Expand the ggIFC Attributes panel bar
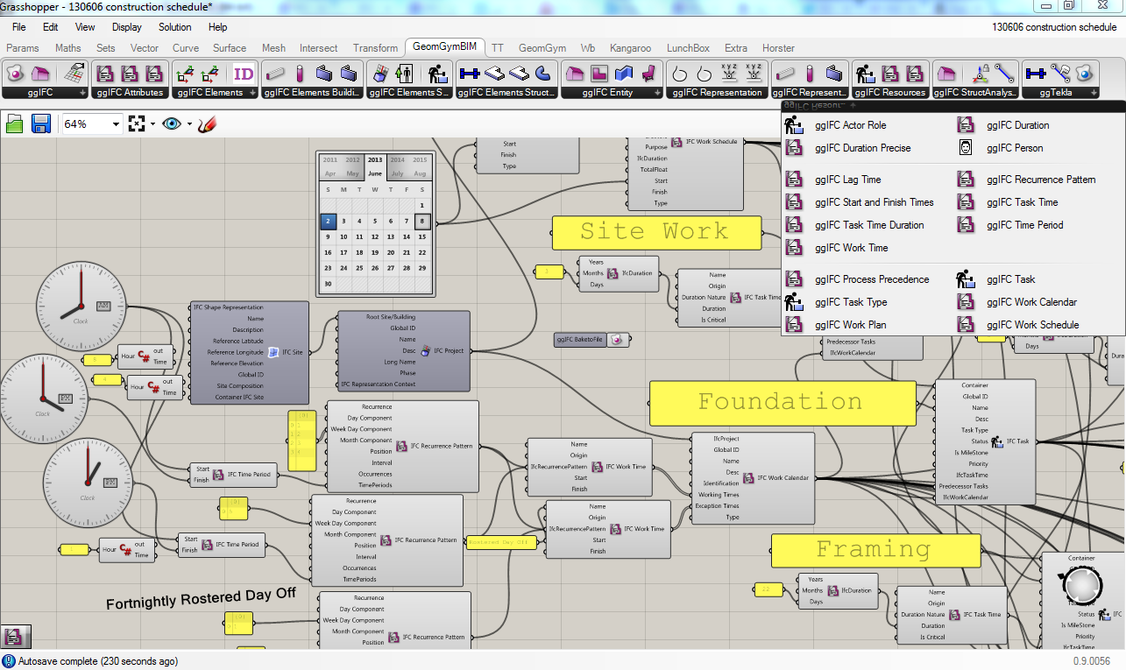1126x670 pixels. tap(131, 93)
